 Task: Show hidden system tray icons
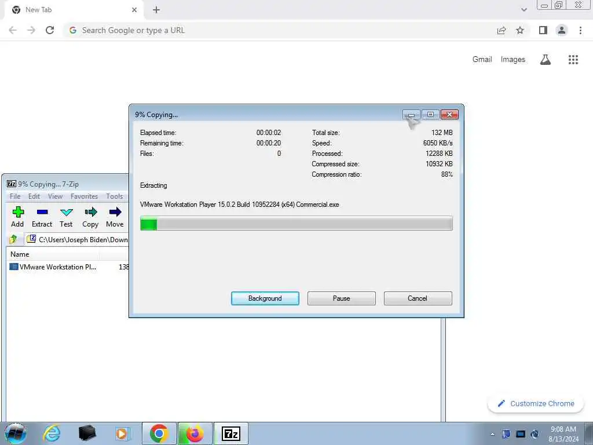pyautogui.click(x=492, y=434)
